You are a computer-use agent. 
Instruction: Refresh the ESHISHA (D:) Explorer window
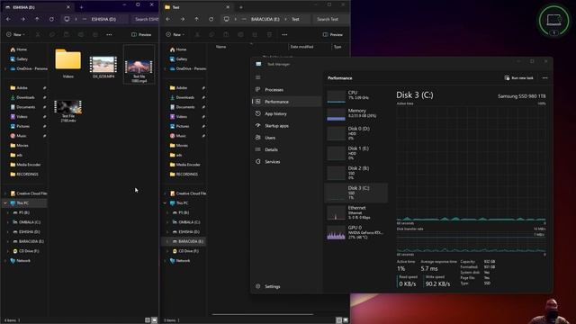tap(51, 19)
